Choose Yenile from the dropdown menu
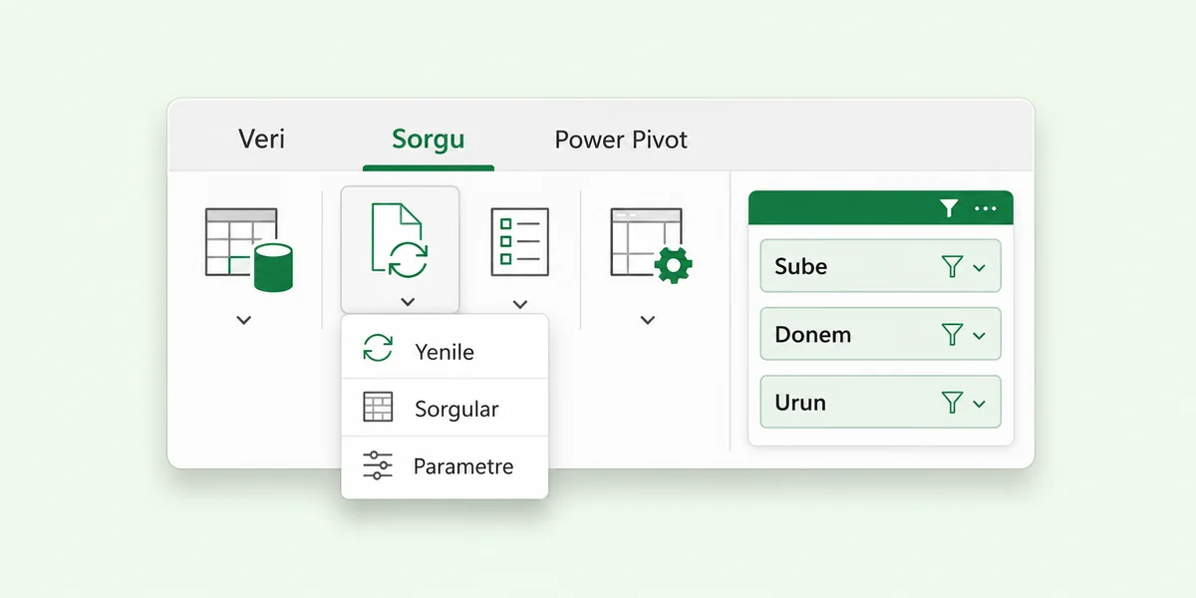 (x=445, y=351)
